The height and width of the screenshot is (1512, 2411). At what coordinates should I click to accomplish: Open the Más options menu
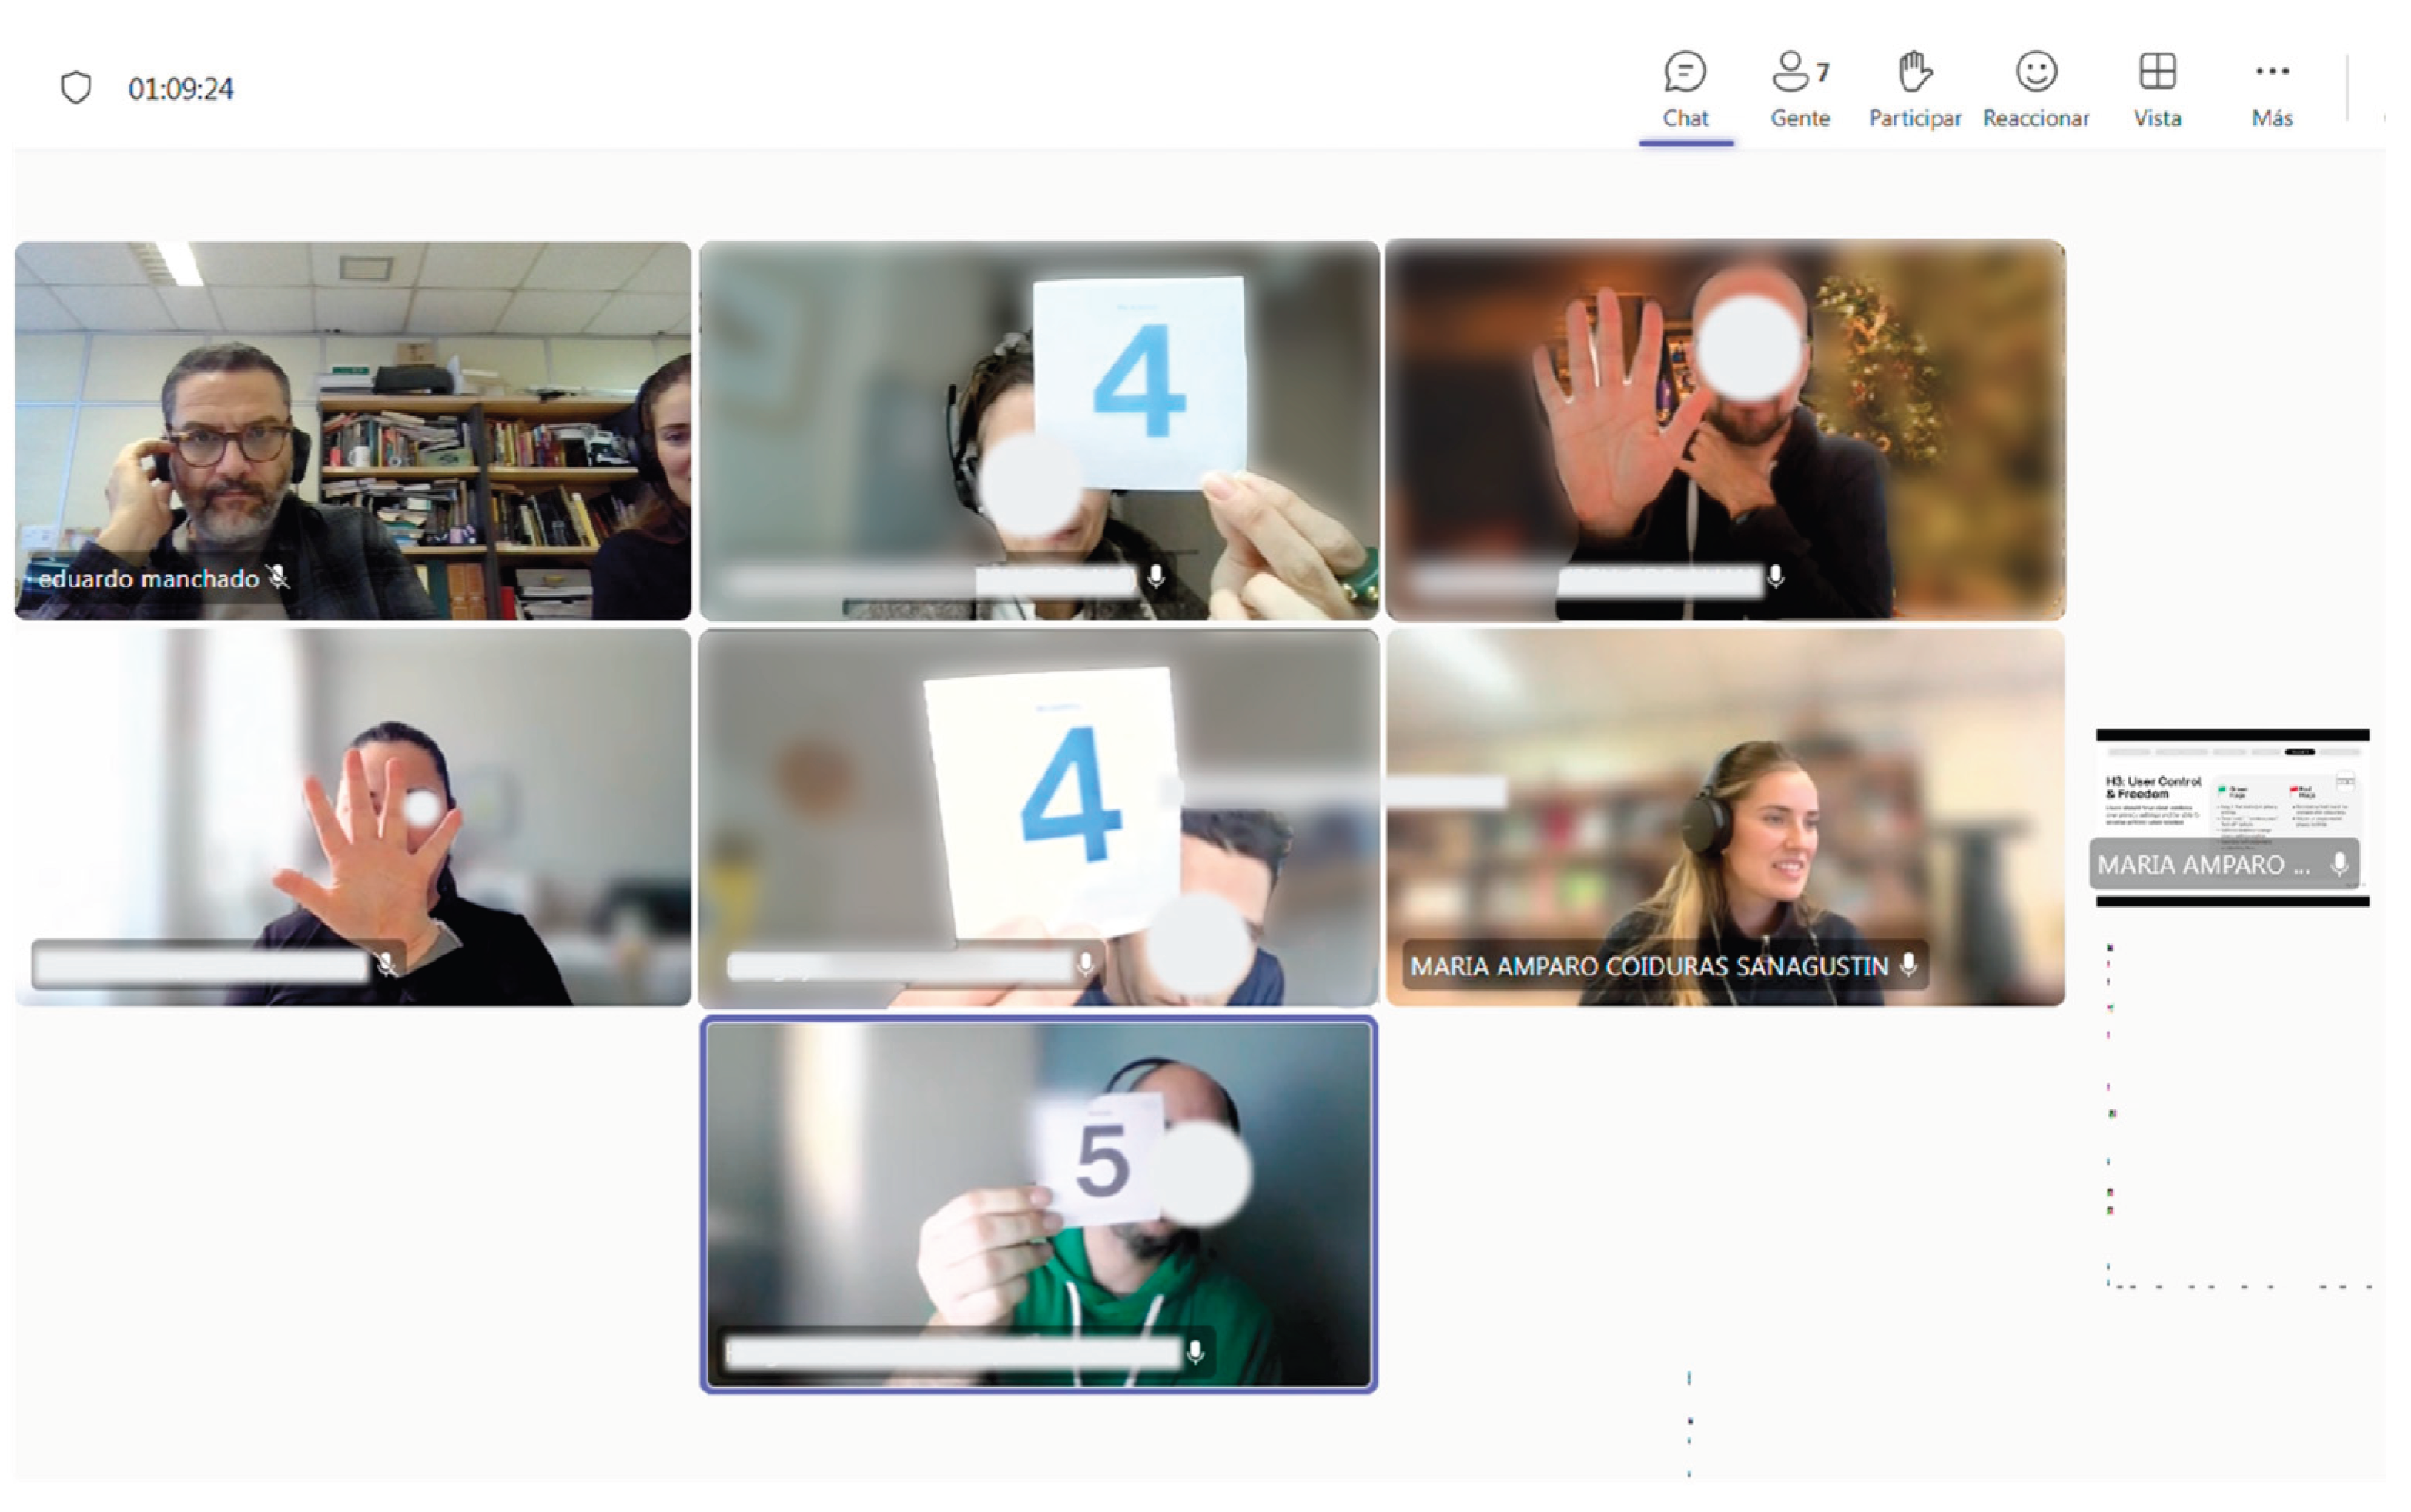2272,90
